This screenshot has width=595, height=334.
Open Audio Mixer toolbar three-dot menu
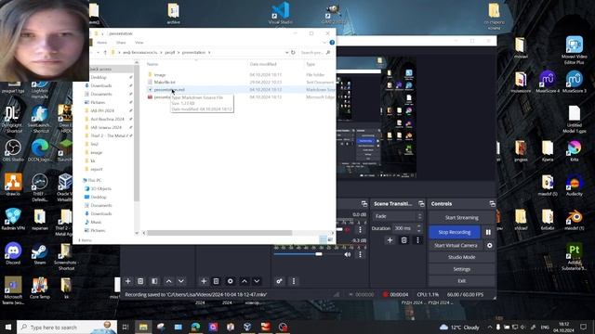click(294, 281)
